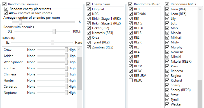The height and width of the screenshot is (108, 204).
Task: Uncheck the NPC enemy skin
Action: [x=89, y=14]
